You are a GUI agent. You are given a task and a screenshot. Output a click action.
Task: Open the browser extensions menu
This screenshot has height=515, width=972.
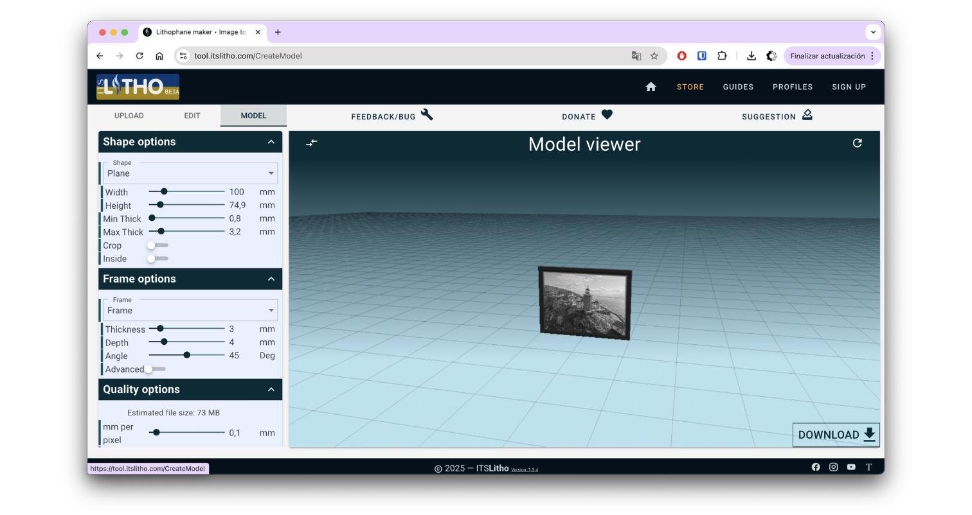point(722,56)
